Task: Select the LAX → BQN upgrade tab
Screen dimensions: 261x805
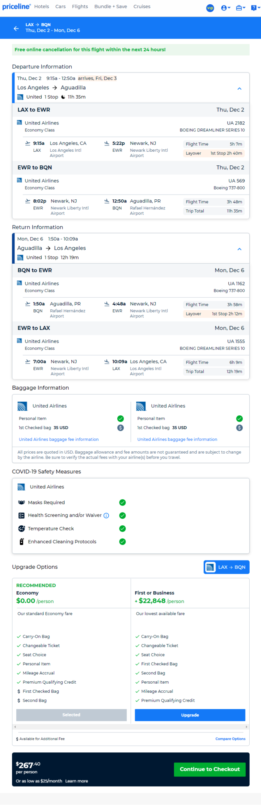Action: [226, 567]
